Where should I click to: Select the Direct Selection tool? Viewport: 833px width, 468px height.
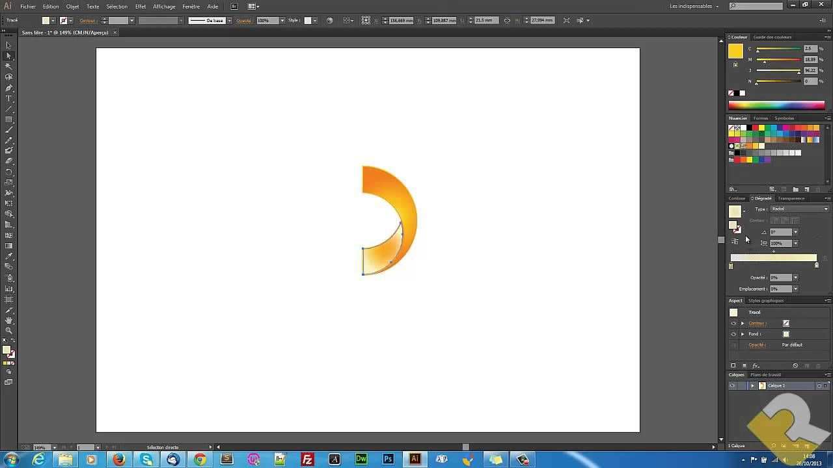pos(8,56)
